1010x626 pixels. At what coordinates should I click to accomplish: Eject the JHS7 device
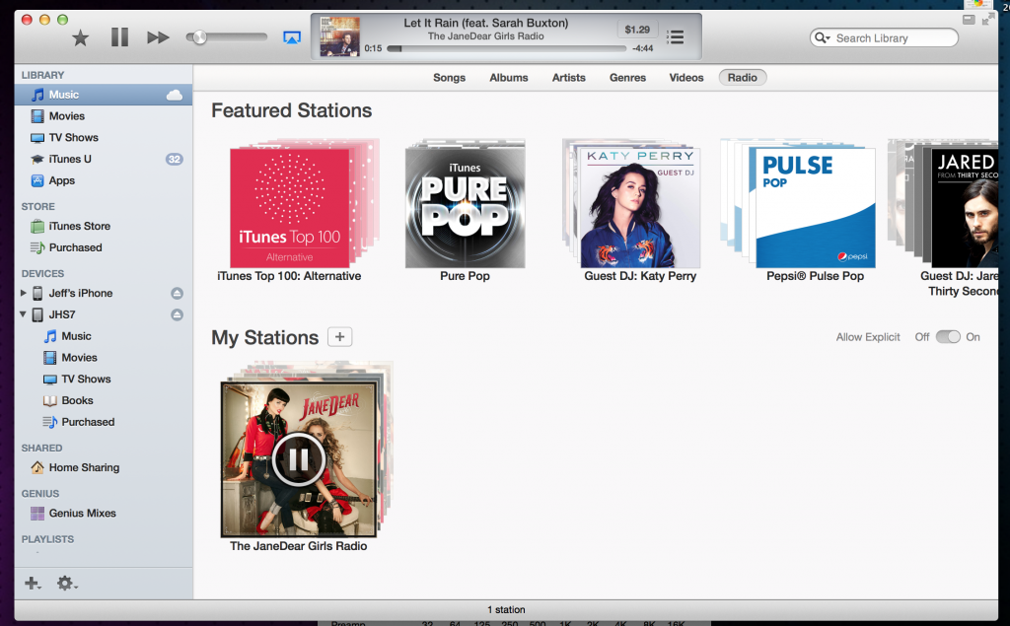pyautogui.click(x=177, y=314)
